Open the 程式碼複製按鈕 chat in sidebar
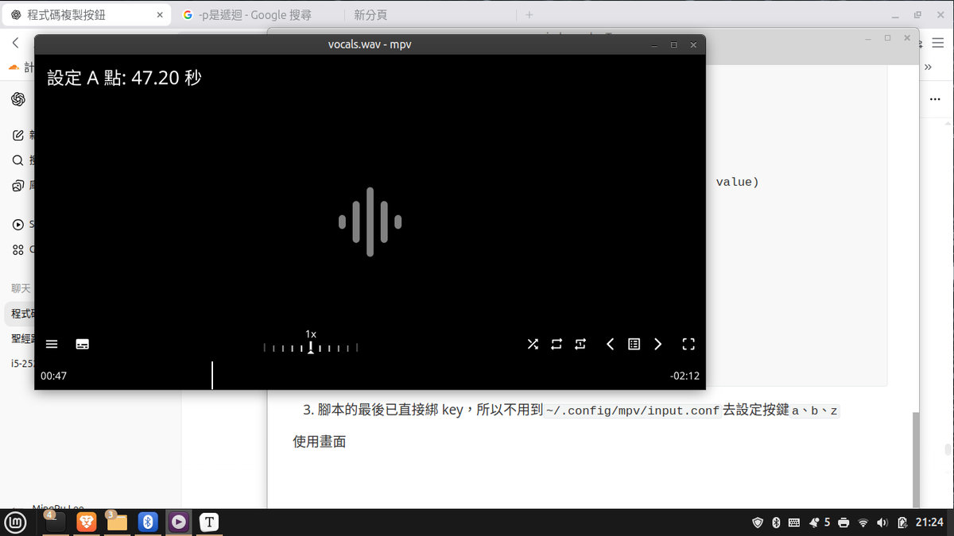The image size is (954, 536). coord(20,314)
